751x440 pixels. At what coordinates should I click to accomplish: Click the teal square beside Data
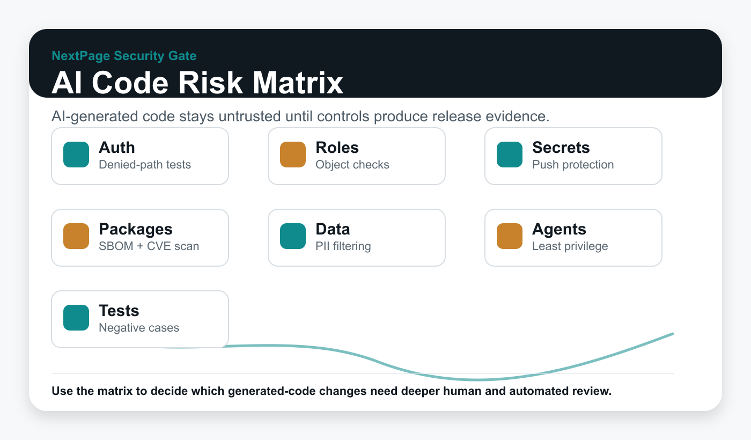pos(293,236)
